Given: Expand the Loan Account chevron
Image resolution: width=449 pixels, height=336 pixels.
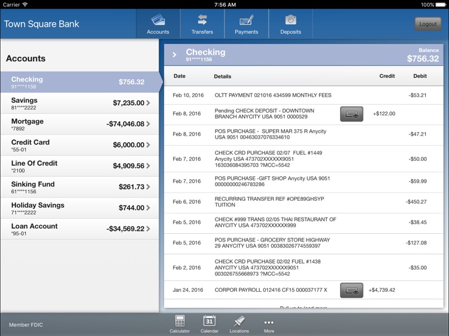Looking at the screenshot, I should 148,229.
